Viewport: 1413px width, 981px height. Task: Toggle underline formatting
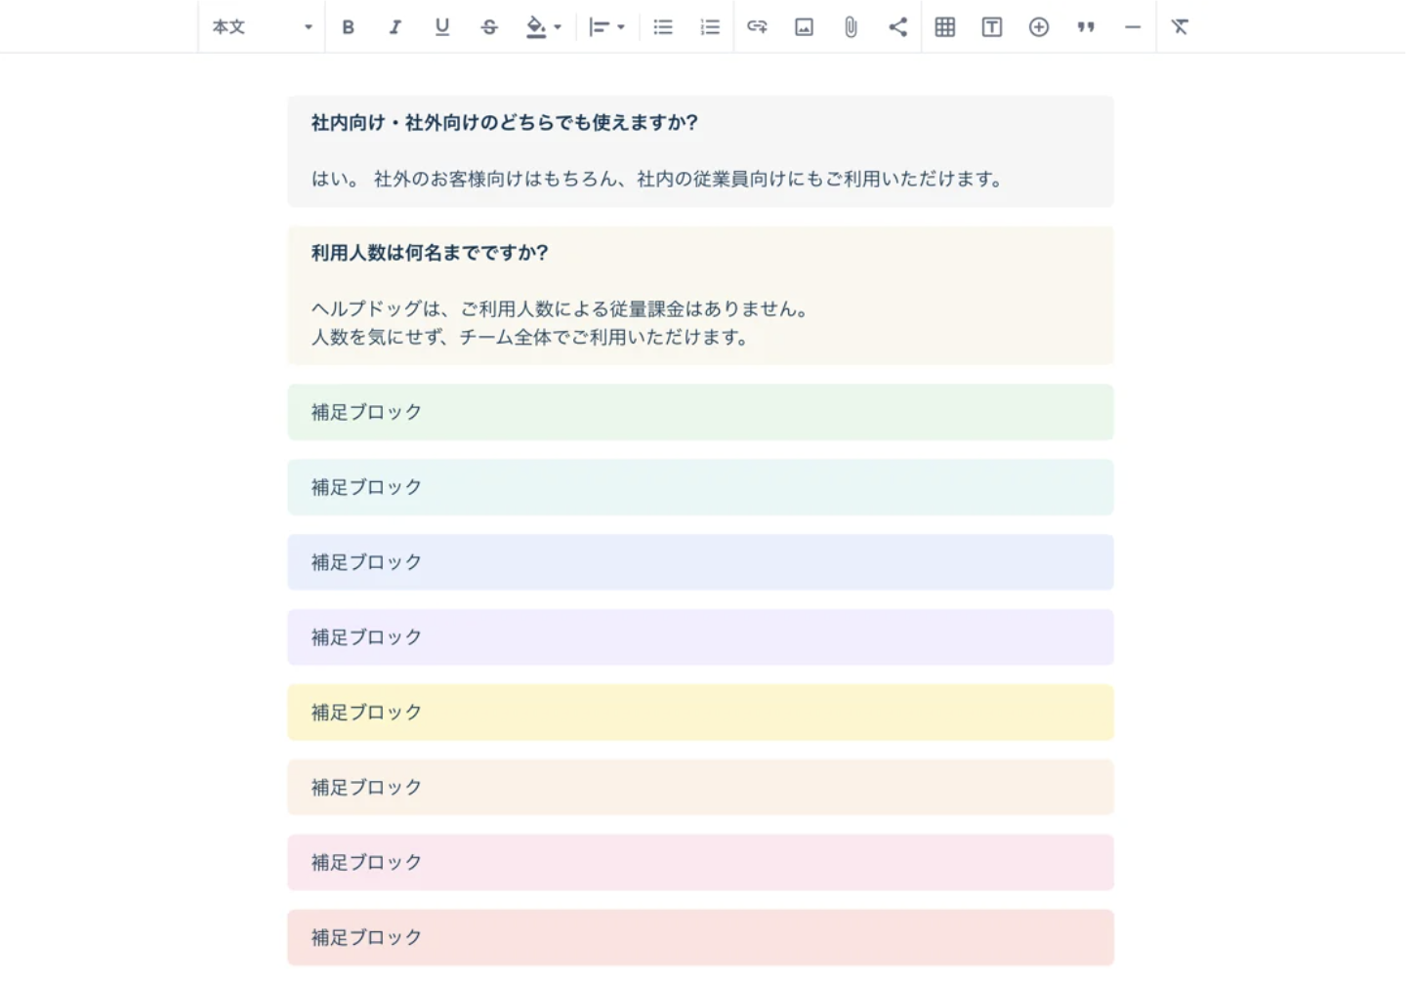click(x=442, y=27)
